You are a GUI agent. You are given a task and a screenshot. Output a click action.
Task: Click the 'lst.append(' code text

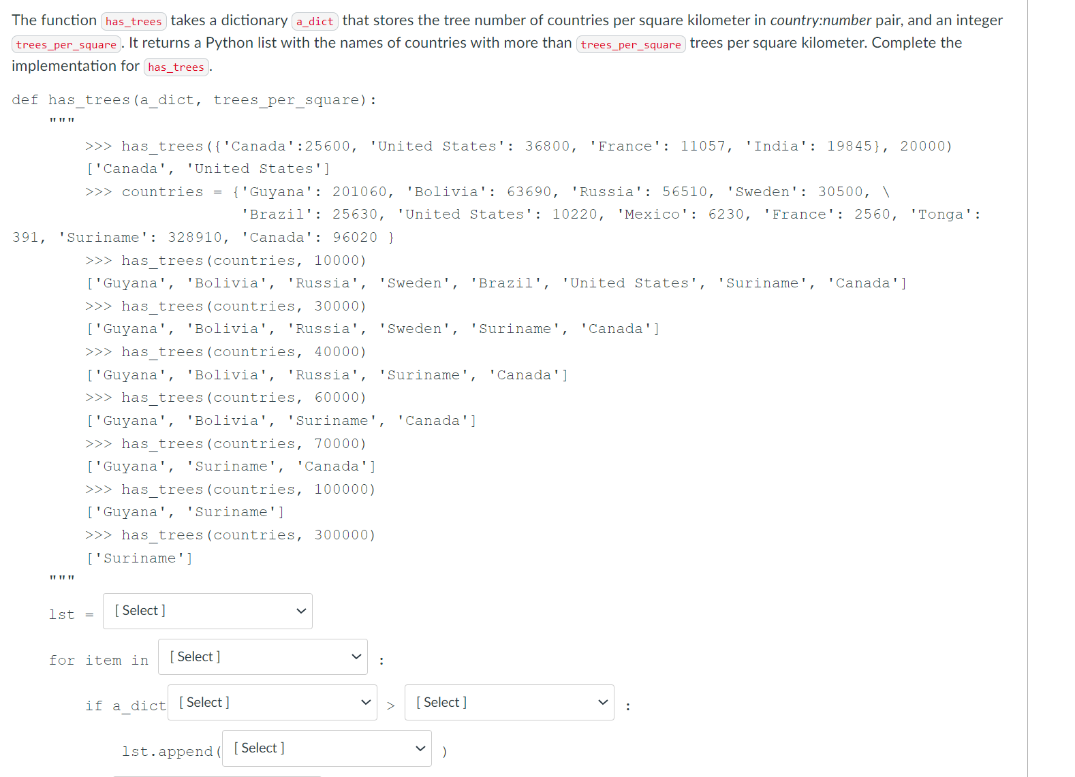pyautogui.click(x=172, y=752)
